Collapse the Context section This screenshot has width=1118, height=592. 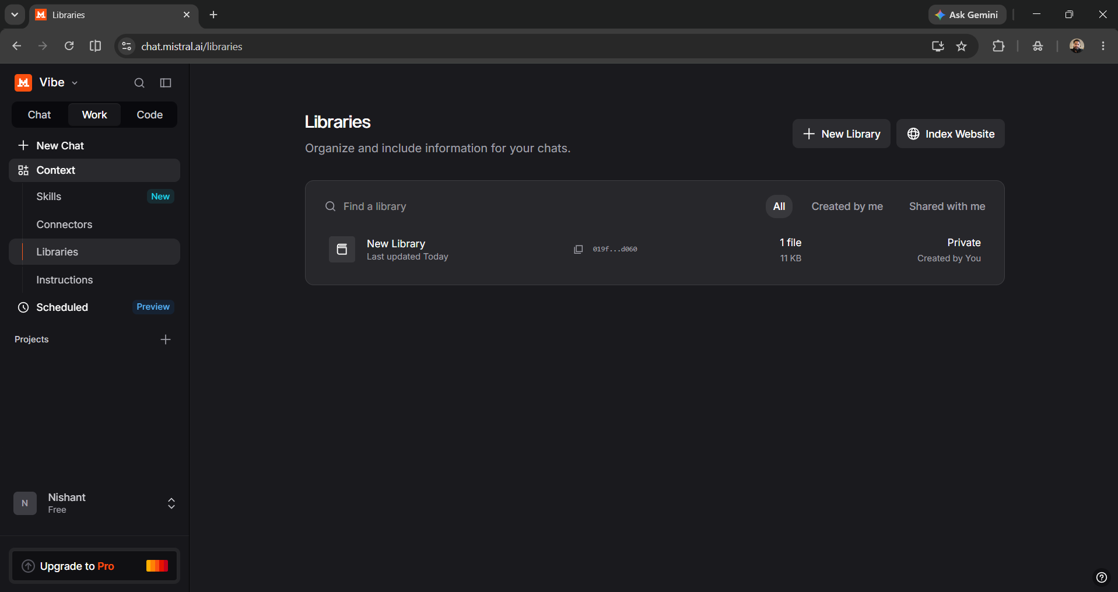94,170
